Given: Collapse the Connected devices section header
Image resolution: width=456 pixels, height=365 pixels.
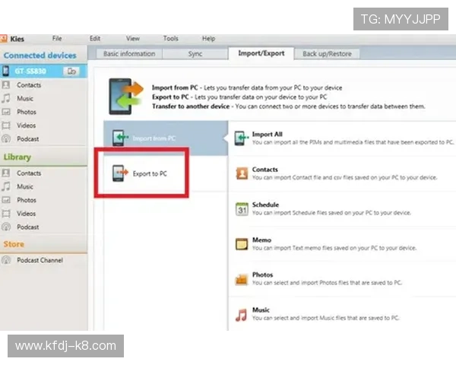Looking at the screenshot, I should (40, 56).
